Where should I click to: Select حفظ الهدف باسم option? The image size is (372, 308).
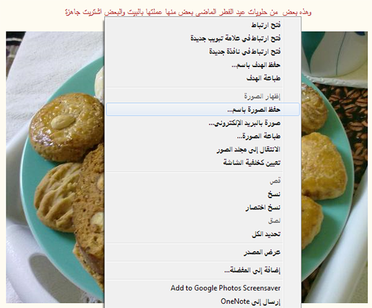(203, 65)
